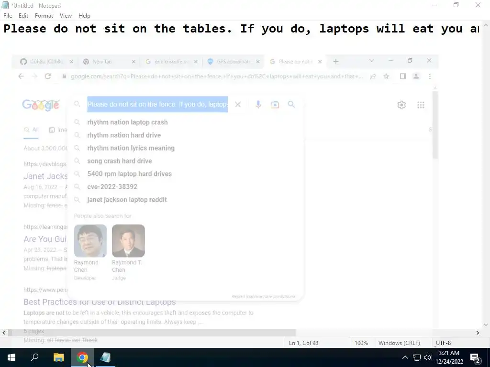Click Notepad vertical scrollbar down arrow

click(486, 325)
